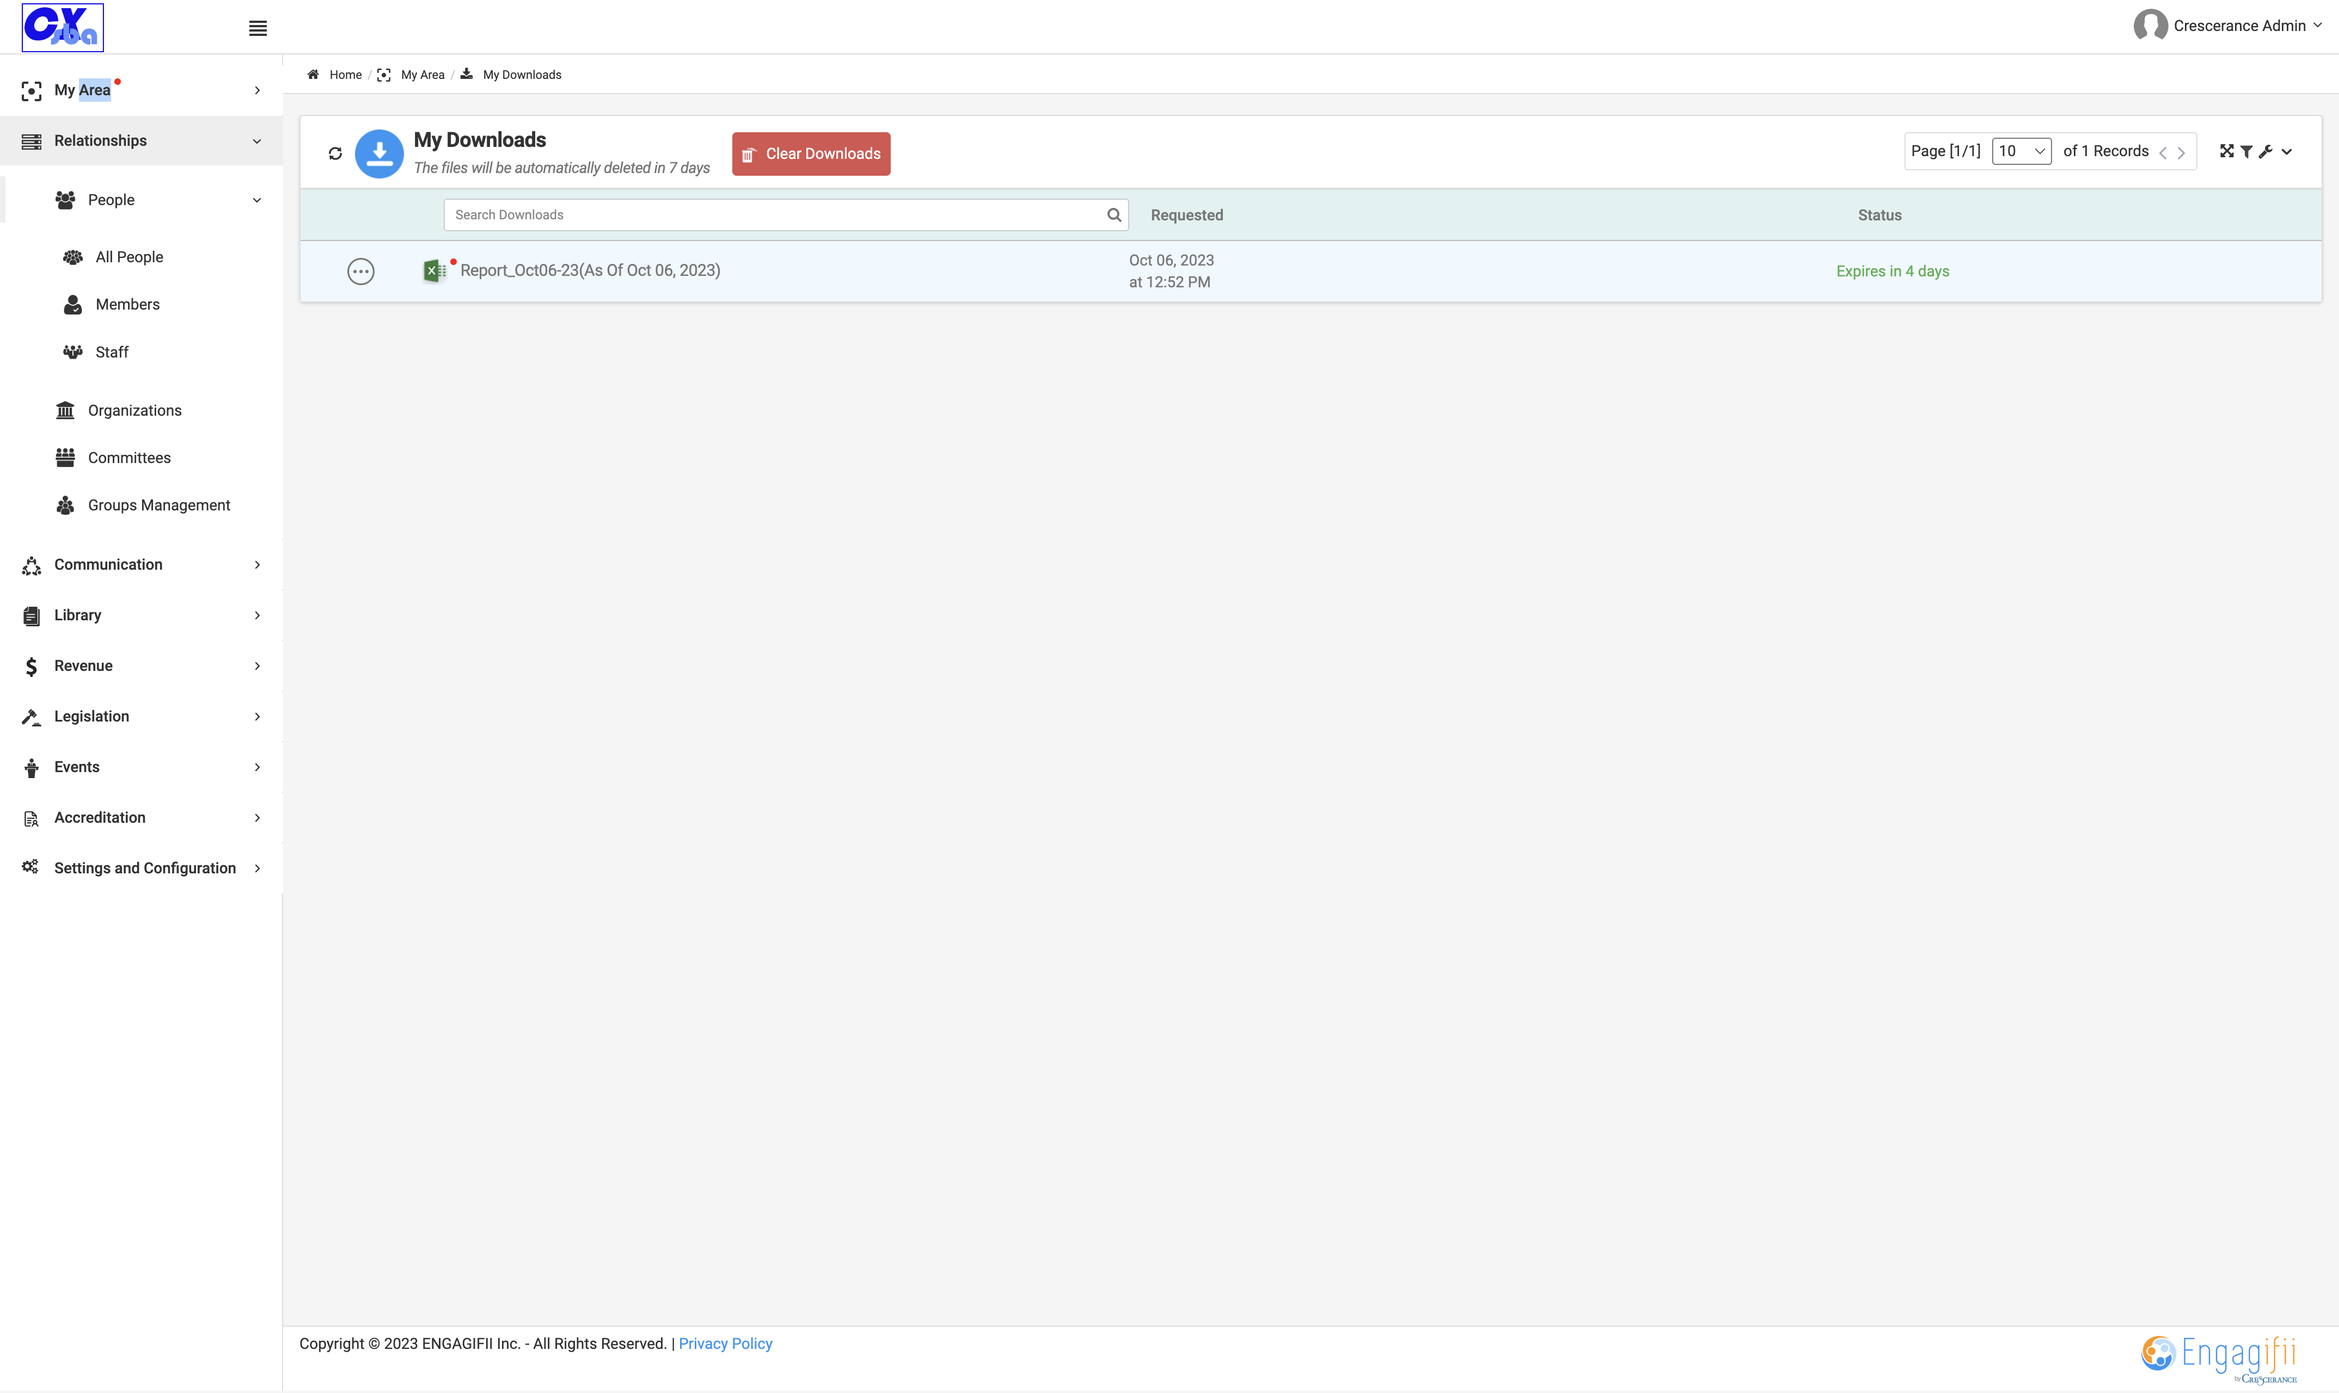Expand the Legislation menu

click(x=141, y=716)
